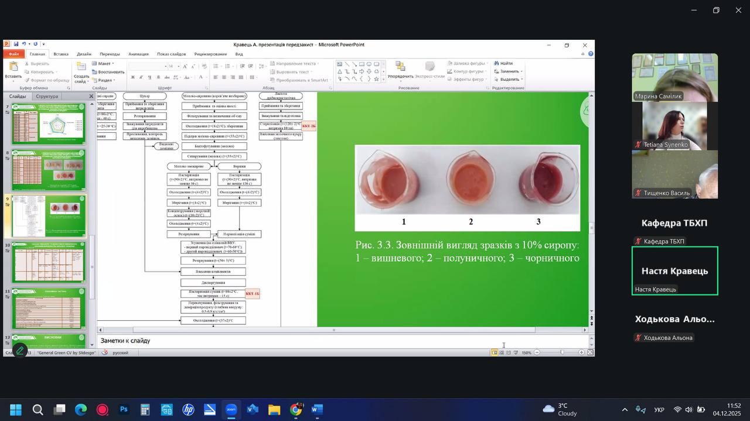The image size is (750, 421).
Task: Click the Save icon in quick access toolbar
Action: tap(15, 44)
